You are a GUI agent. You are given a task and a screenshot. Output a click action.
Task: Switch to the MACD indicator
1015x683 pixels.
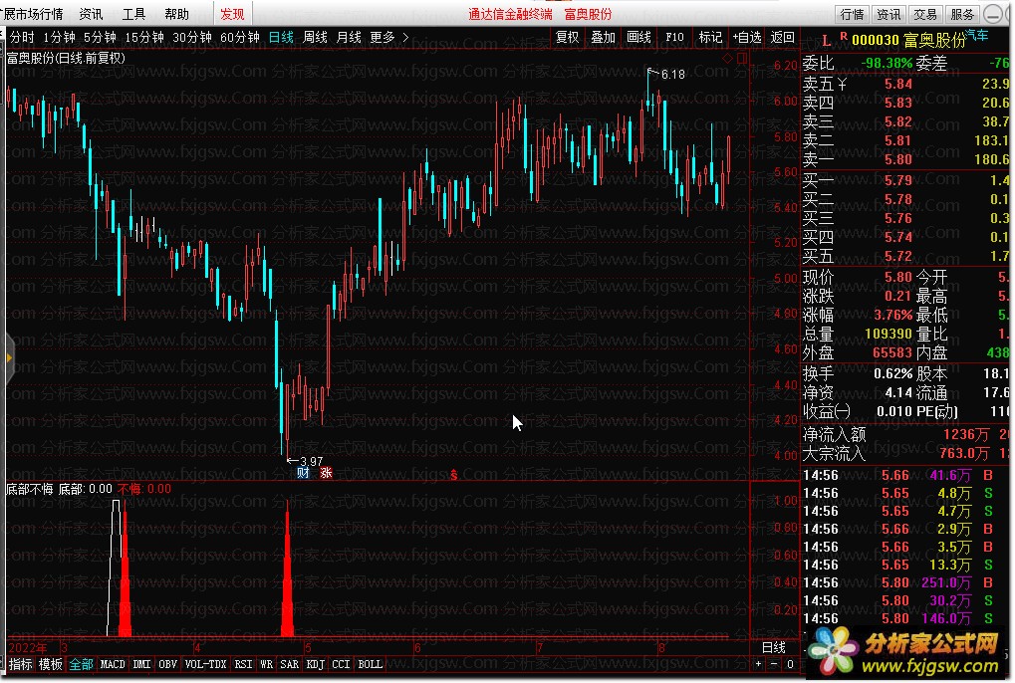[x=113, y=664]
